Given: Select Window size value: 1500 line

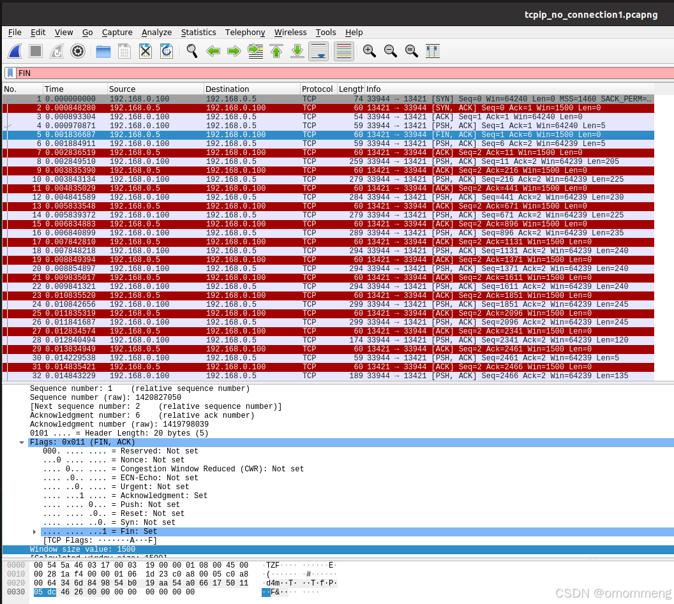Looking at the screenshot, I should point(338,549).
